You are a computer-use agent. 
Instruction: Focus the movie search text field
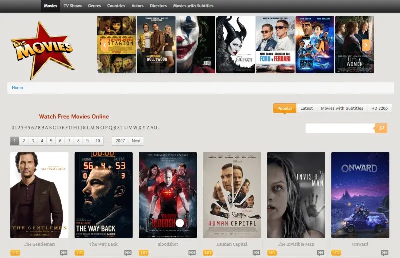pyautogui.click(x=340, y=128)
